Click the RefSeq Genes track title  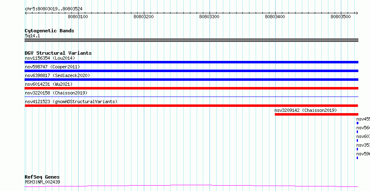tap(42, 177)
